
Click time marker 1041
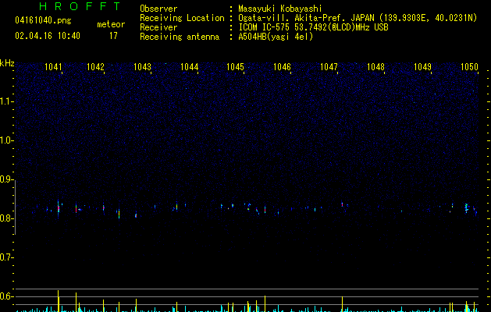53,67
